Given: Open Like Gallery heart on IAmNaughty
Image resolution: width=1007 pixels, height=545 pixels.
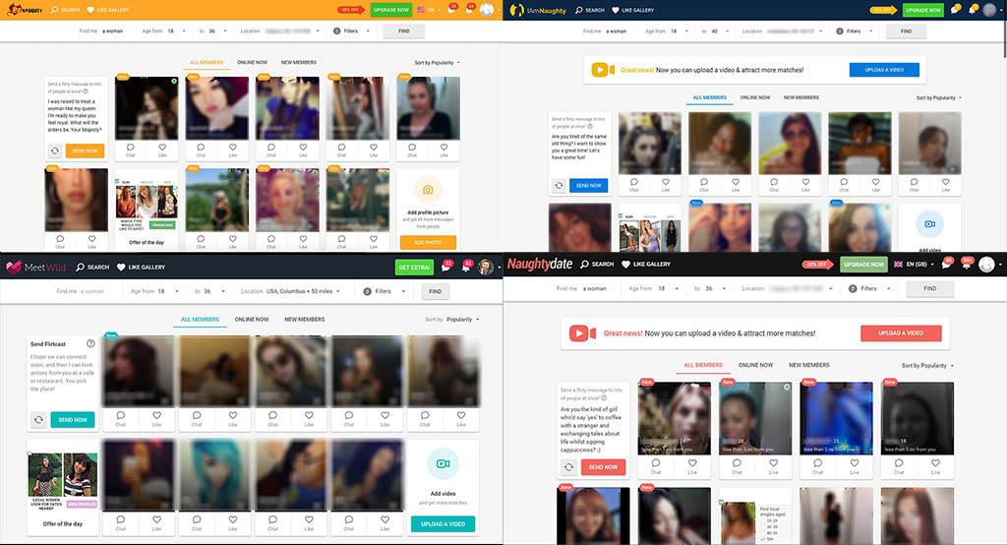Looking at the screenshot, I should pos(616,10).
